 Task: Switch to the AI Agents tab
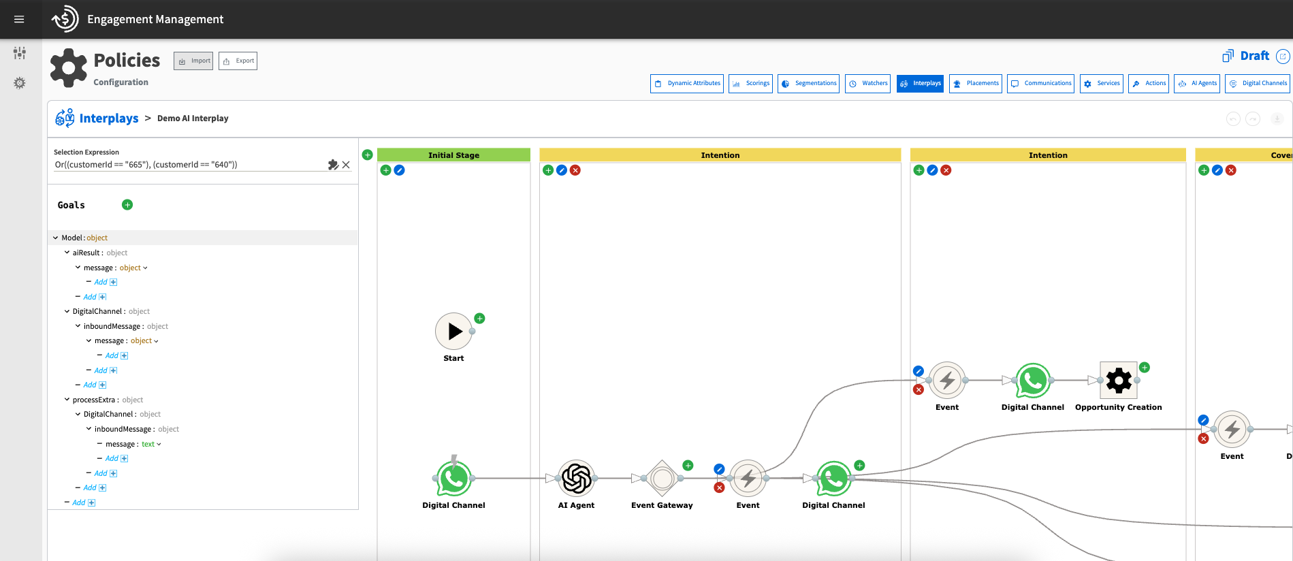point(1198,84)
